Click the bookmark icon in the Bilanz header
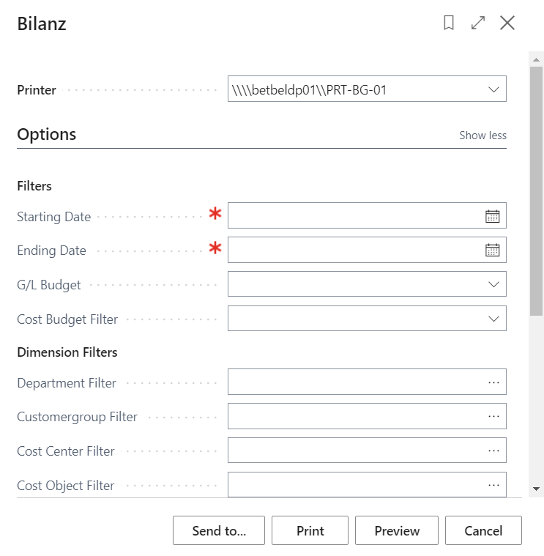Screen dimensions: 544x556 tap(449, 23)
